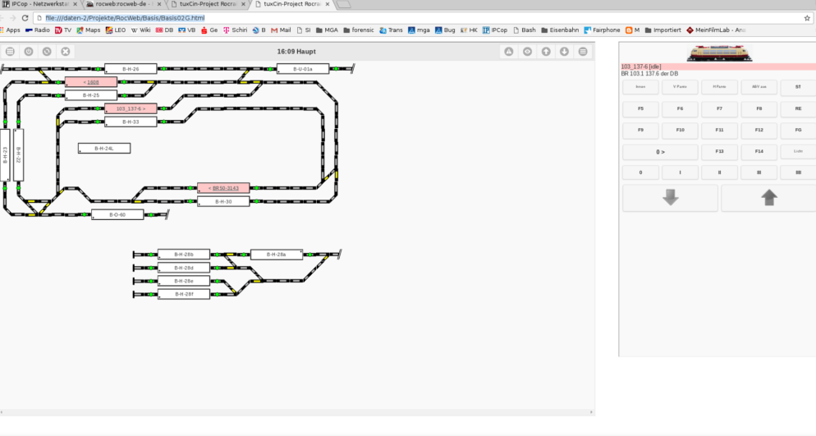Screen dimensions: 816x436
Task: Expand the Eisenbahn bookmarks folder
Action: pyautogui.click(x=558, y=30)
